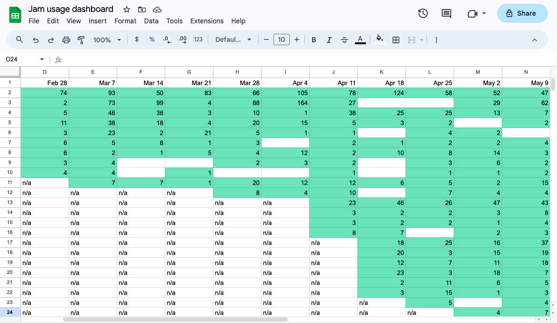Expand merge cells options arrow
The width and height of the screenshot is (557, 323).
click(422, 39)
